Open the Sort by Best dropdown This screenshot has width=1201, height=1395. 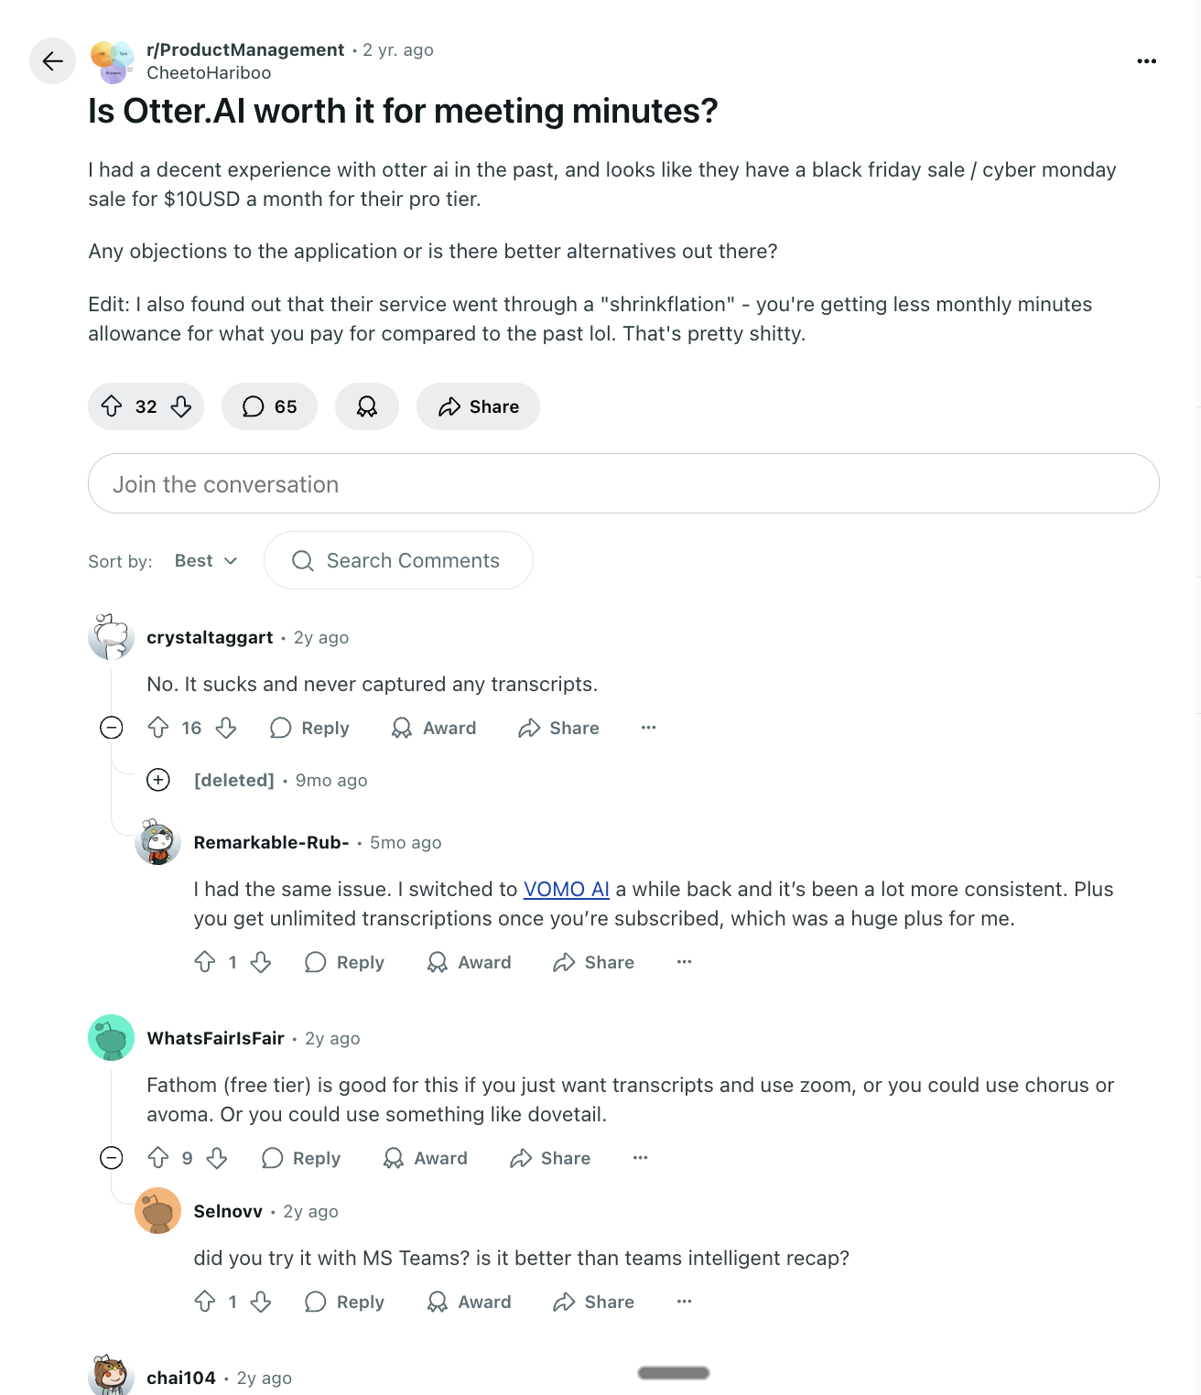click(x=205, y=560)
